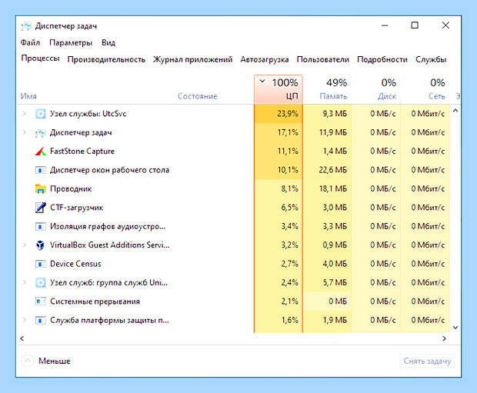
Task: Select the Системные прерывания process name
Action: point(95,301)
